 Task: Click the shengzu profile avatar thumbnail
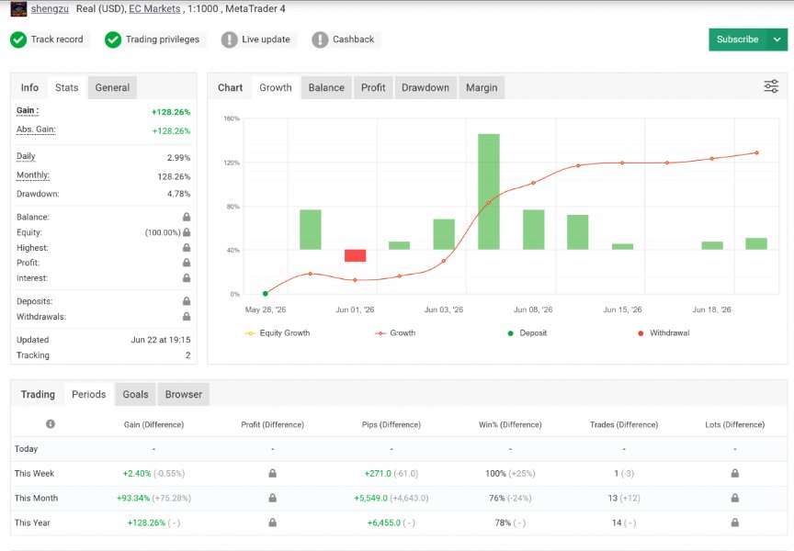click(x=18, y=9)
